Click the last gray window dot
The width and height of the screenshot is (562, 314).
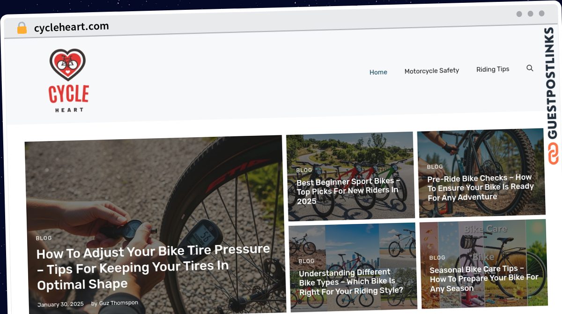541,14
